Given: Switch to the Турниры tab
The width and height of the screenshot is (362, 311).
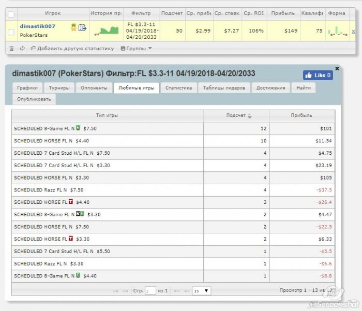Looking at the screenshot, I should (59, 88).
